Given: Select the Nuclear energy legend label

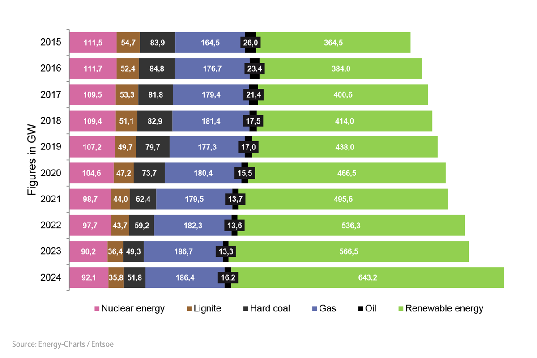Looking at the screenshot, I should coord(133,309).
